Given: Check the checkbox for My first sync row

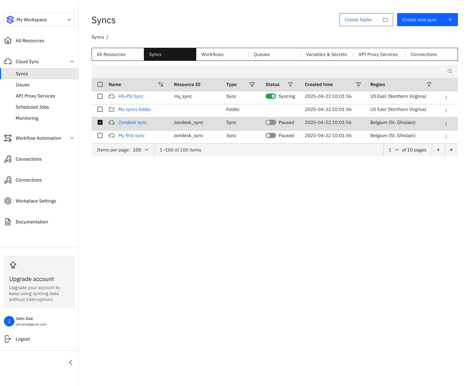Looking at the screenshot, I should (x=100, y=135).
